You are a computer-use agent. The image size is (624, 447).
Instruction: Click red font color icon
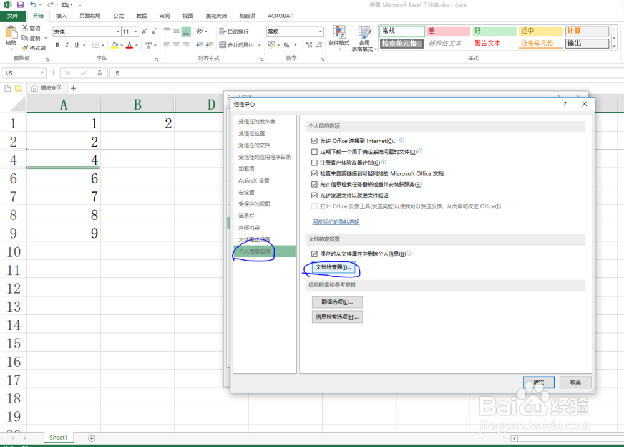(x=129, y=45)
